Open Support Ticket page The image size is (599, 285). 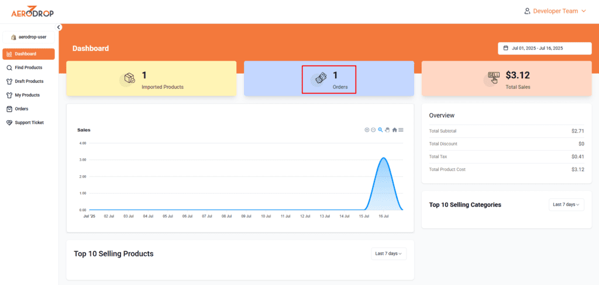[29, 123]
